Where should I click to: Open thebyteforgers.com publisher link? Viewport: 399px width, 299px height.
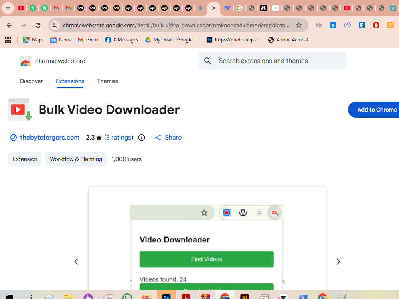tap(49, 138)
